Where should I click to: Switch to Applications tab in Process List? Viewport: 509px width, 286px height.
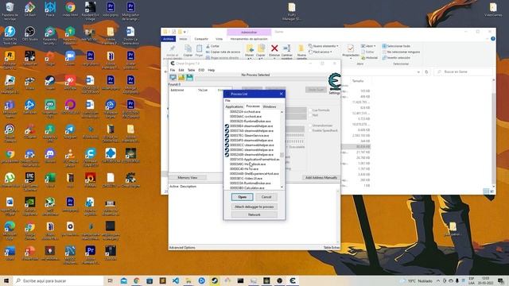[x=234, y=106]
